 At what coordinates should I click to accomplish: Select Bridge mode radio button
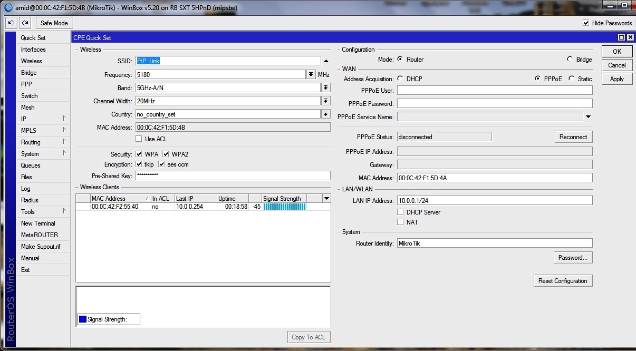[x=570, y=60]
